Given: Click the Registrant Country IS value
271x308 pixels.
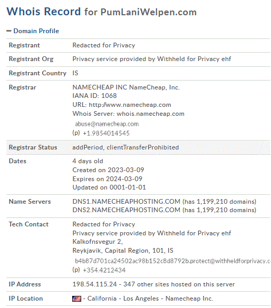Looking at the screenshot, I should (x=75, y=73).
